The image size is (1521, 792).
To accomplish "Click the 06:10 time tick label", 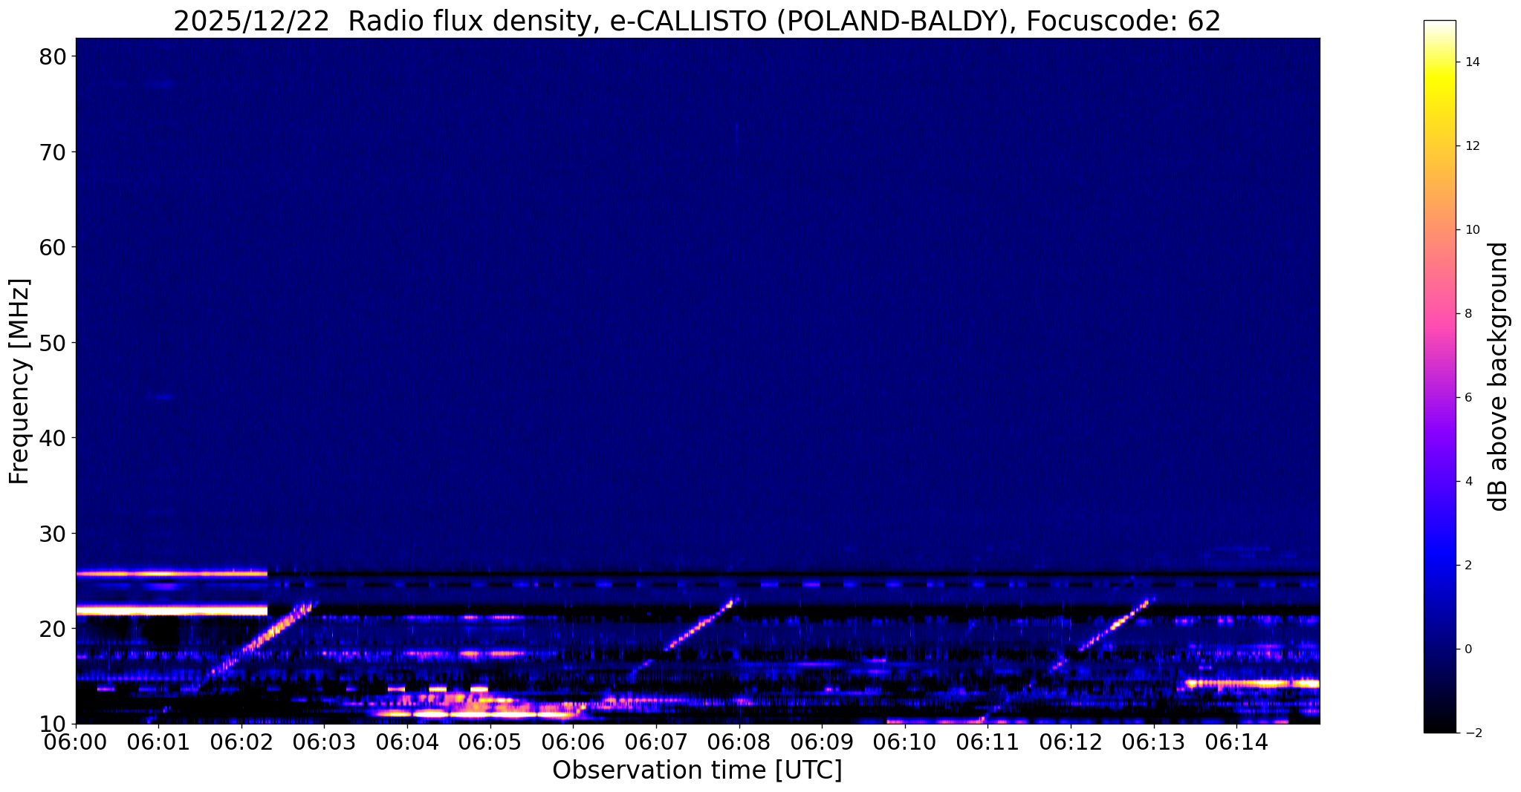I will (x=904, y=742).
